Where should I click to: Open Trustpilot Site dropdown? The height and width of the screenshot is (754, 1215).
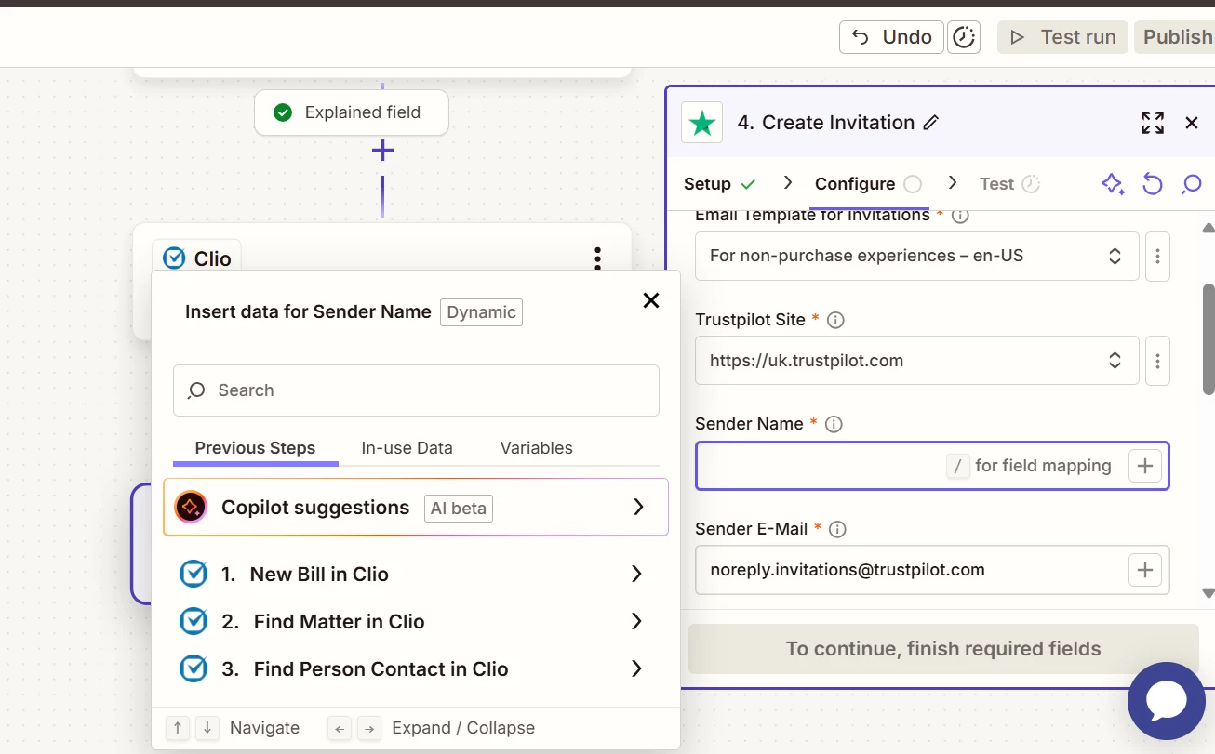coord(917,361)
